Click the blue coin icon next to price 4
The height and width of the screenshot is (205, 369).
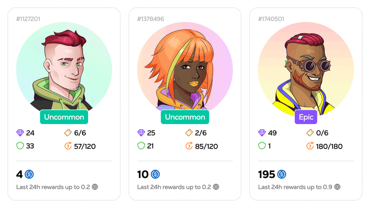click(x=29, y=174)
